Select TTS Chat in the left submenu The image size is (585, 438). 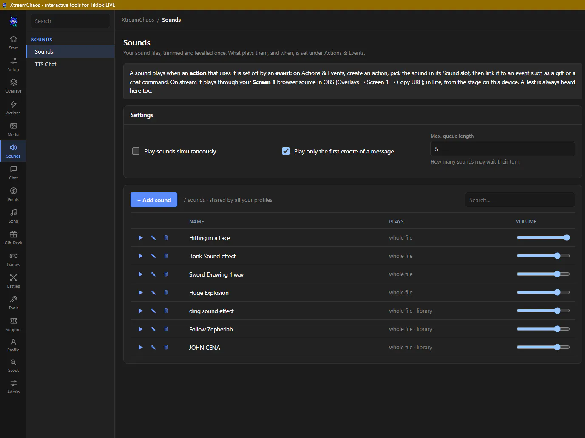(71, 64)
